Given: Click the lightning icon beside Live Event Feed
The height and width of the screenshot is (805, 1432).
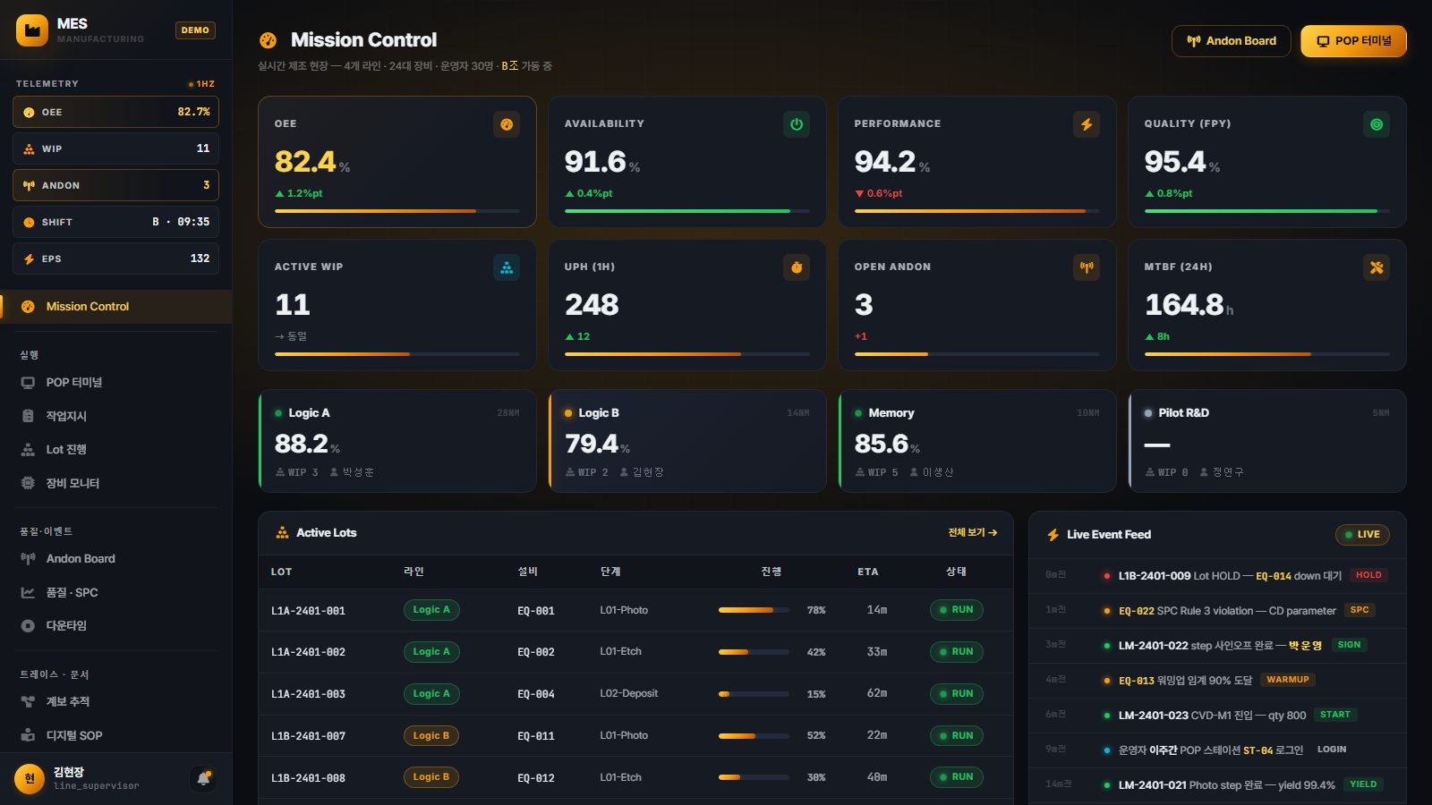Looking at the screenshot, I should coord(1053,535).
